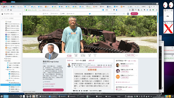Viewport: 174px width, 98px height.
Task: Close the active Twitter browser tab
Action: coord(29,7)
